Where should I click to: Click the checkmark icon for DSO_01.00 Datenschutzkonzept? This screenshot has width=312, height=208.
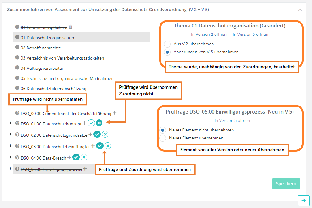coord(91,123)
